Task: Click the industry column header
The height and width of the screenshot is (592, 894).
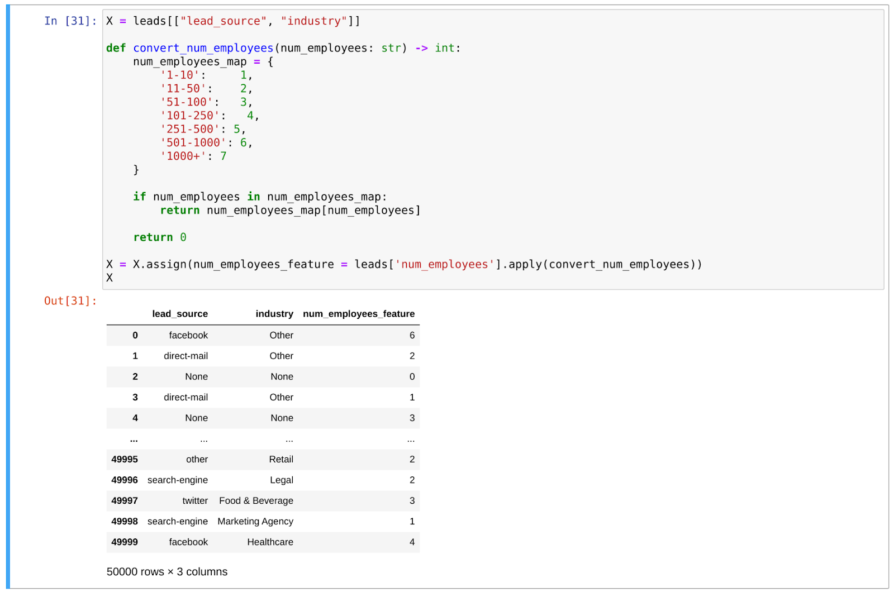Action: 274,314
